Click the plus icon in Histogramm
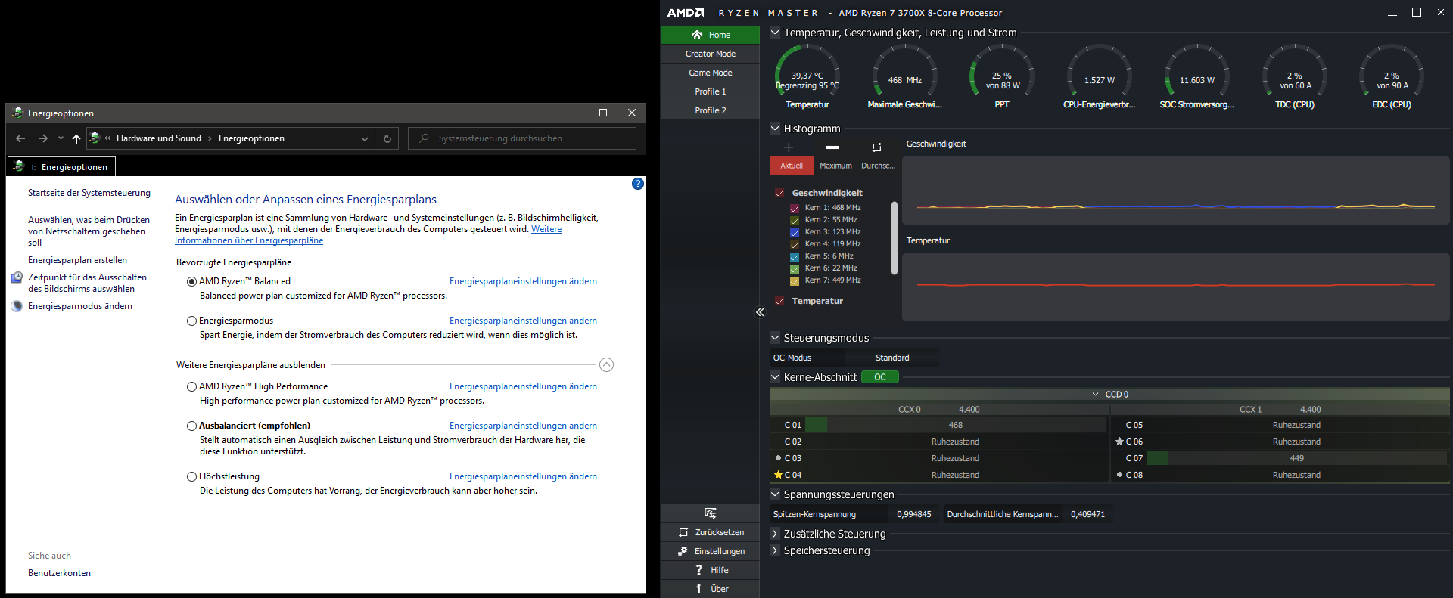 pos(789,147)
